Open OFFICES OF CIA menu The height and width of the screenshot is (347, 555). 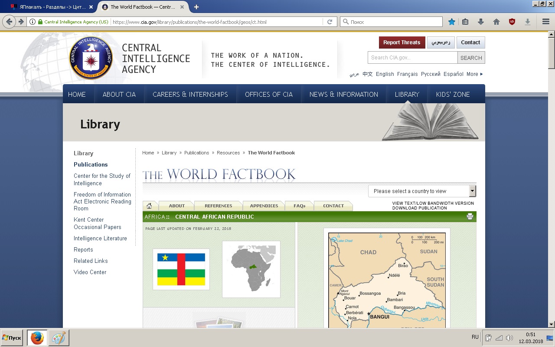(x=269, y=94)
